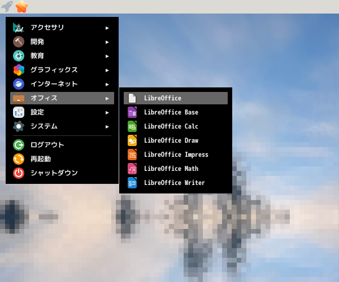The height and width of the screenshot is (282, 339).
Task: Open the システム menu category
Action: (x=62, y=126)
